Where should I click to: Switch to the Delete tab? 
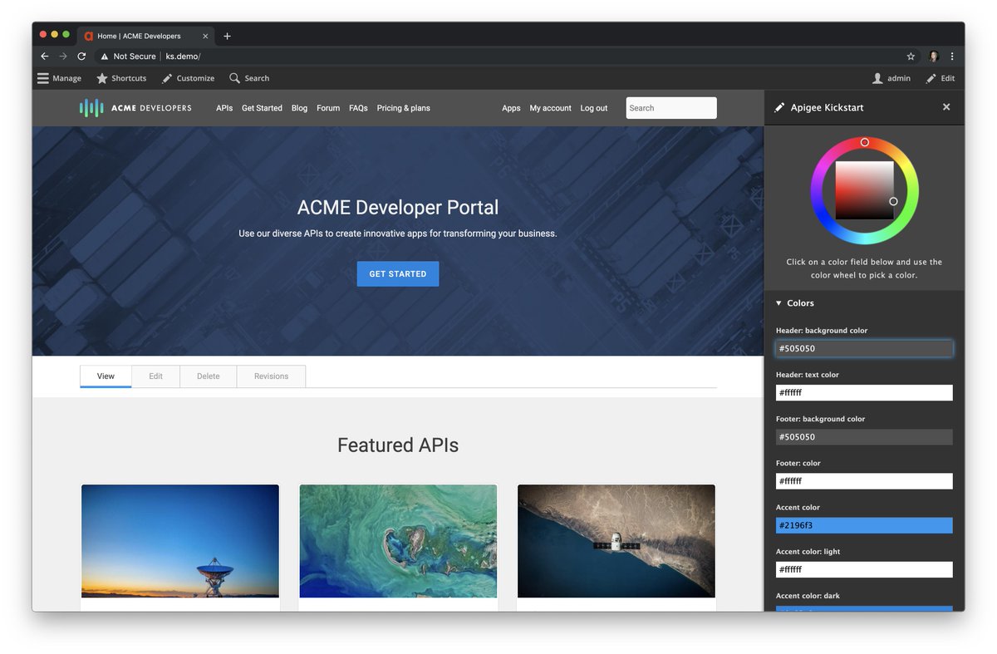pos(209,376)
